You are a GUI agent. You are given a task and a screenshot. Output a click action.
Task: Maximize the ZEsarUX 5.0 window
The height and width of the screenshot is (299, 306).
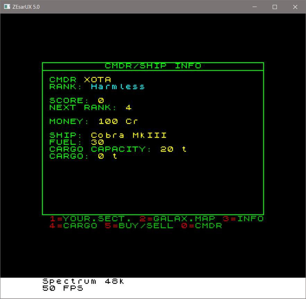click(x=274, y=7)
